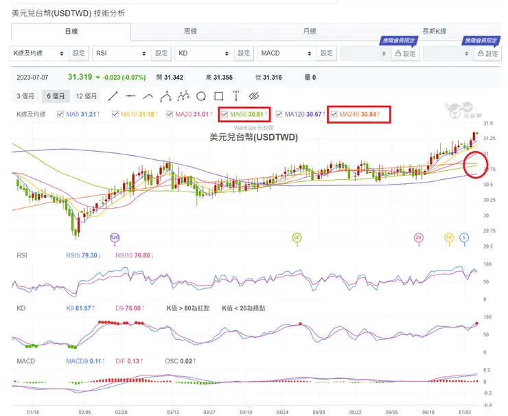Click 設定 next to KD dropdown
This screenshot has width=508, height=416.
click(244, 53)
